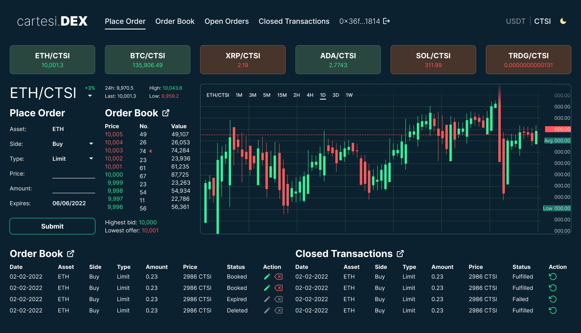Screen dimensions: 581x333
Task: Repeat the first fulfilled transaction
Action: pyautogui.click(x=553, y=277)
